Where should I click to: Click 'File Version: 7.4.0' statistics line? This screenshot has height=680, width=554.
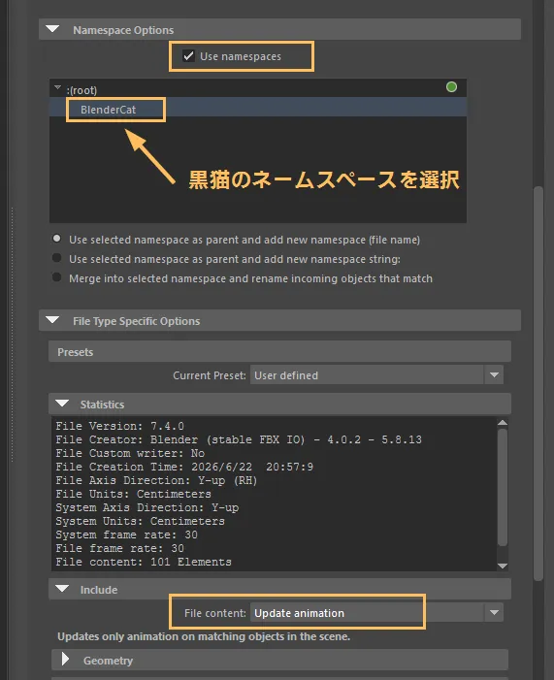point(119,426)
